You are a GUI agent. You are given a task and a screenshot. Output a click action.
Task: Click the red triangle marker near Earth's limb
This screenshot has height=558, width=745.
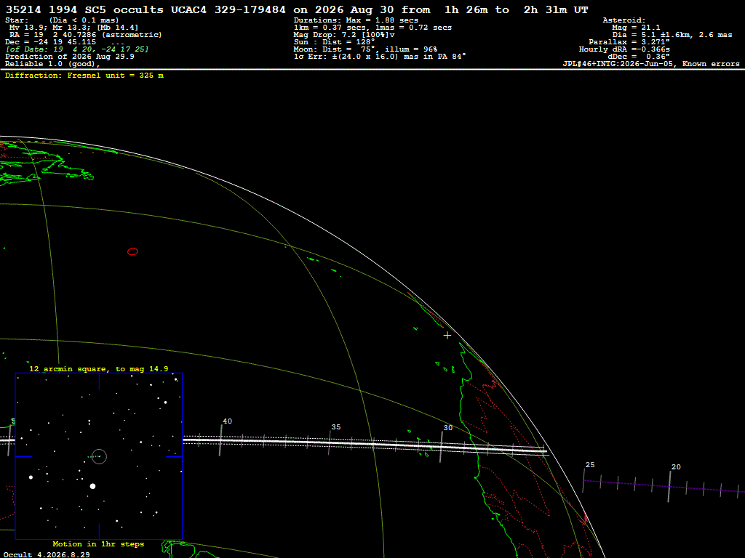(x=586, y=519)
